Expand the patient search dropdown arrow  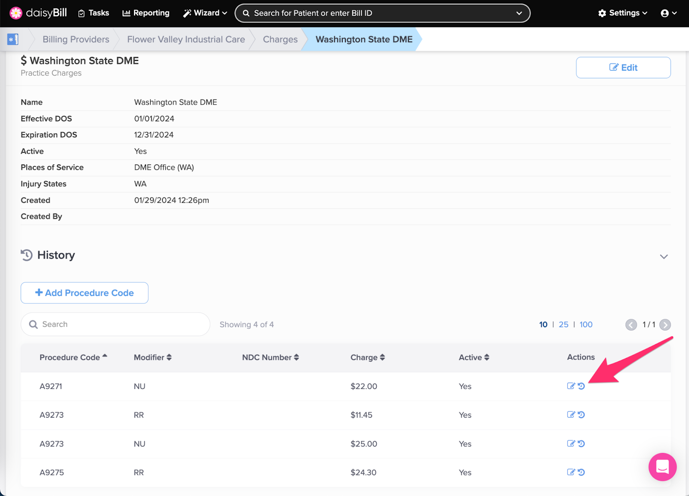click(x=519, y=13)
